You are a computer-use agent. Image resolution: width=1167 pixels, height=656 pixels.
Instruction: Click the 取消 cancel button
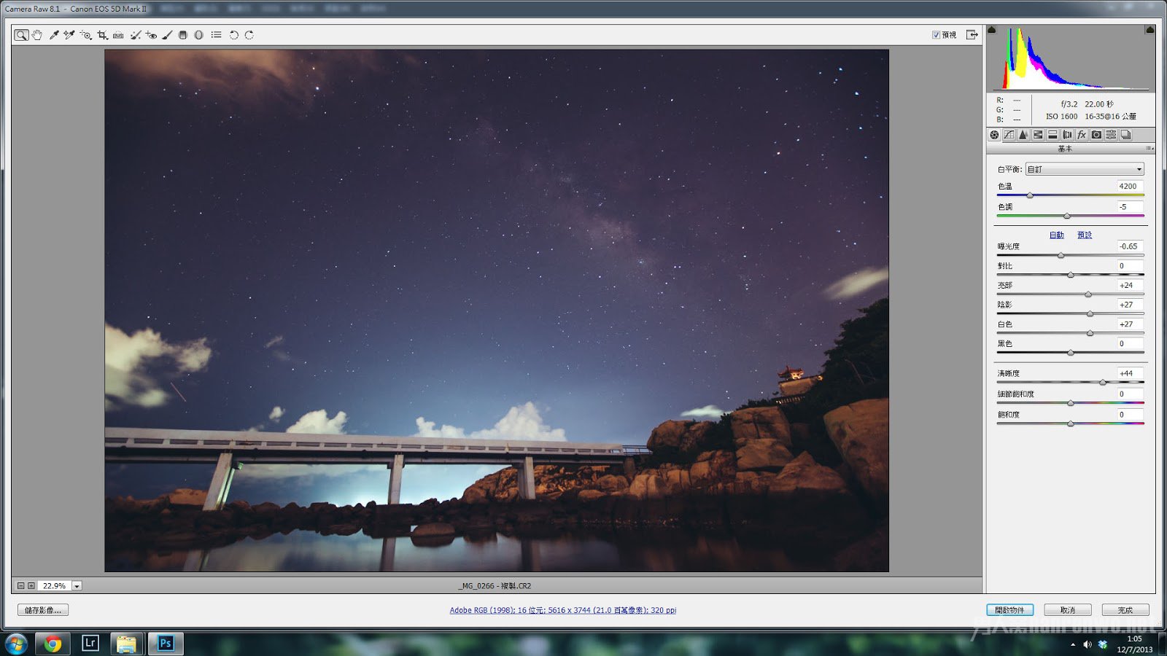pyautogui.click(x=1068, y=610)
